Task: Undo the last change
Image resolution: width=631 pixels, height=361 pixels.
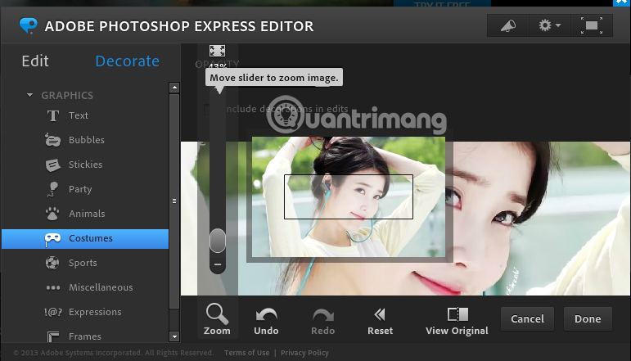Action: tap(266, 321)
